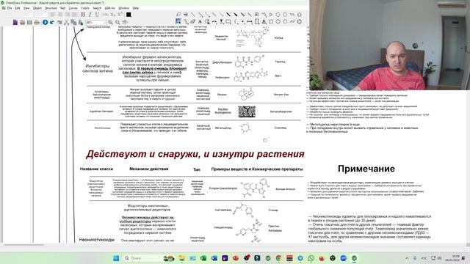Image resolution: width=470 pixels, height=264 pixels.
Task: Select the Marquee selection tool
Action: click(x=178, y=21)
